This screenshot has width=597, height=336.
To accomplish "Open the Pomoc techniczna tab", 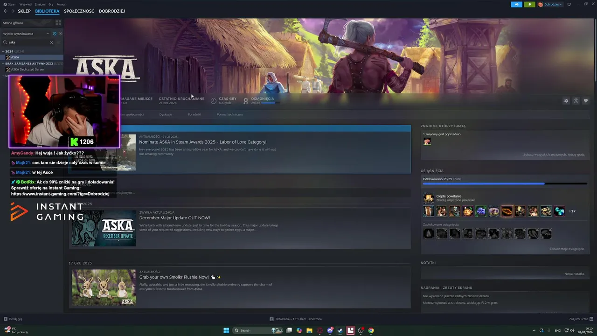I will [x=229, y=114].
